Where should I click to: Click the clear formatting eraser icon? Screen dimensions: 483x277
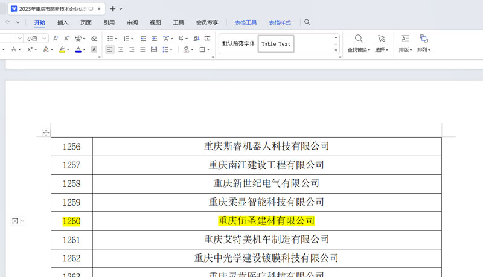click(x=94, y=39)
